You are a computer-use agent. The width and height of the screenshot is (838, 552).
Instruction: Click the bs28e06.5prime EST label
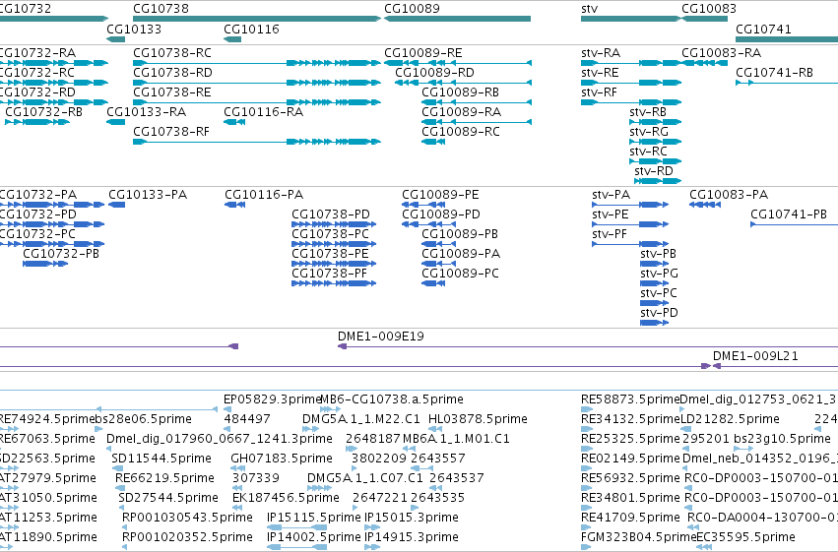(143, 419)
